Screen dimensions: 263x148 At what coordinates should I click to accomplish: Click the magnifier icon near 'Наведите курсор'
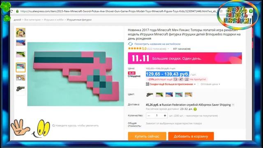[53, 125]
